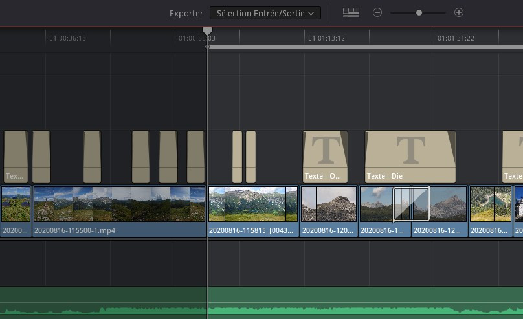The image size is (523, 319).
Task: Click the timeline view options icon
Action: coord(351,13)
